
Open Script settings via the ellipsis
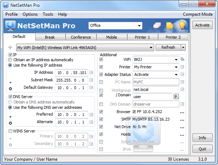[x=182, y=142]
